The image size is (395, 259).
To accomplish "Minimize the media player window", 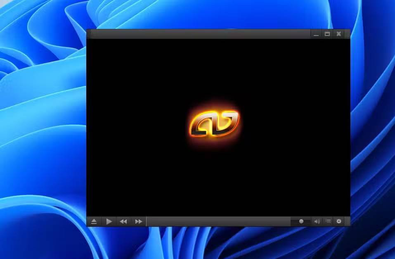I will tap(316, 34).
